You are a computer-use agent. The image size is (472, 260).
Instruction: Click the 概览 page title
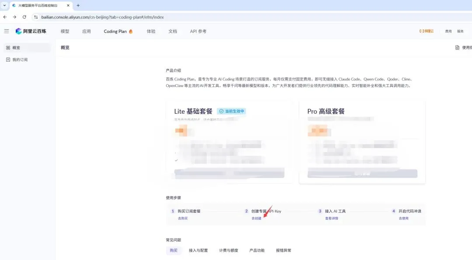click(x=65, y=48)
